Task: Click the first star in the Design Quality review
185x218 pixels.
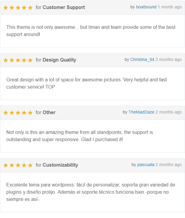Action: [6, 60]
